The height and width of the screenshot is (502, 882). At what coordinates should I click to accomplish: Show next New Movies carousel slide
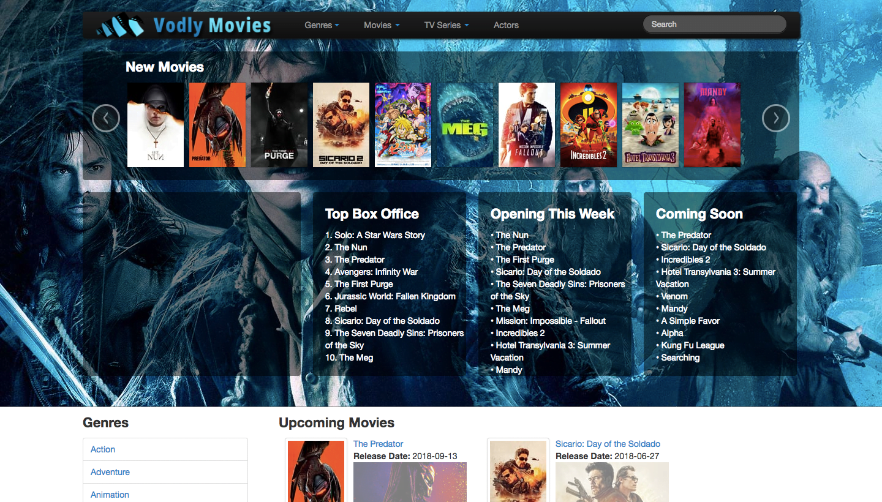(776, 118)
